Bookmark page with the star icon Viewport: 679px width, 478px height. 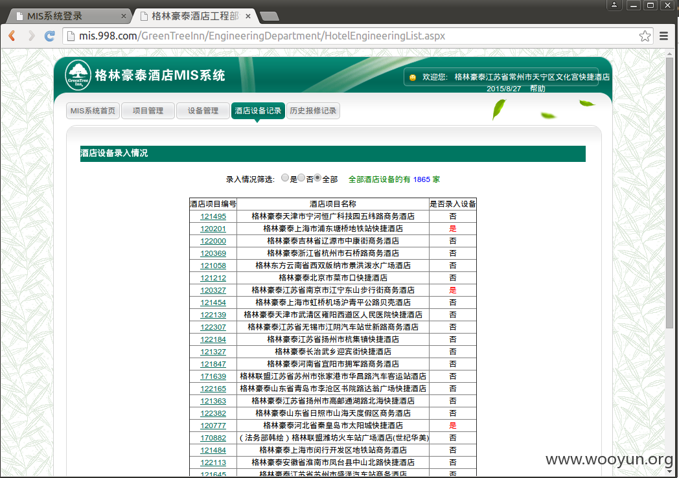[x=645, y=36]
